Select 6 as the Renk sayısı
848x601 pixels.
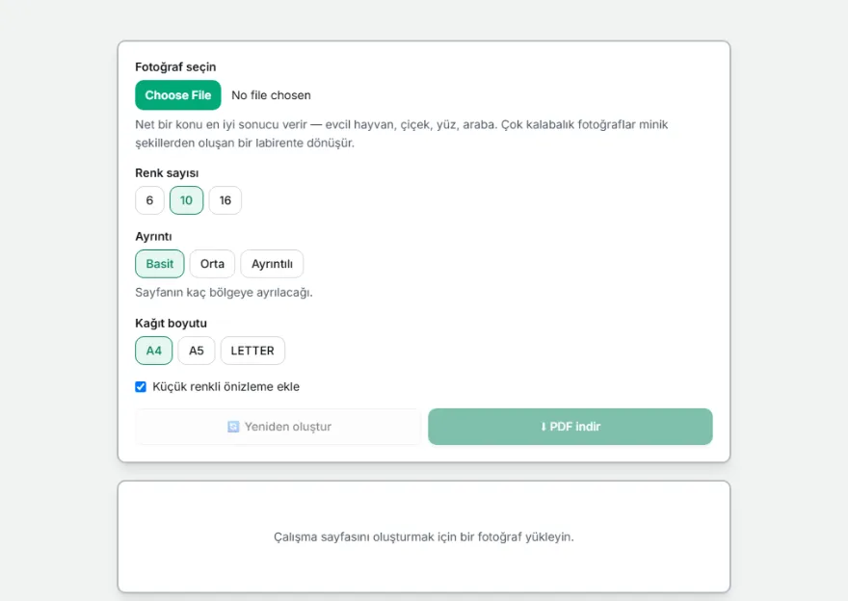click(149, 200)
